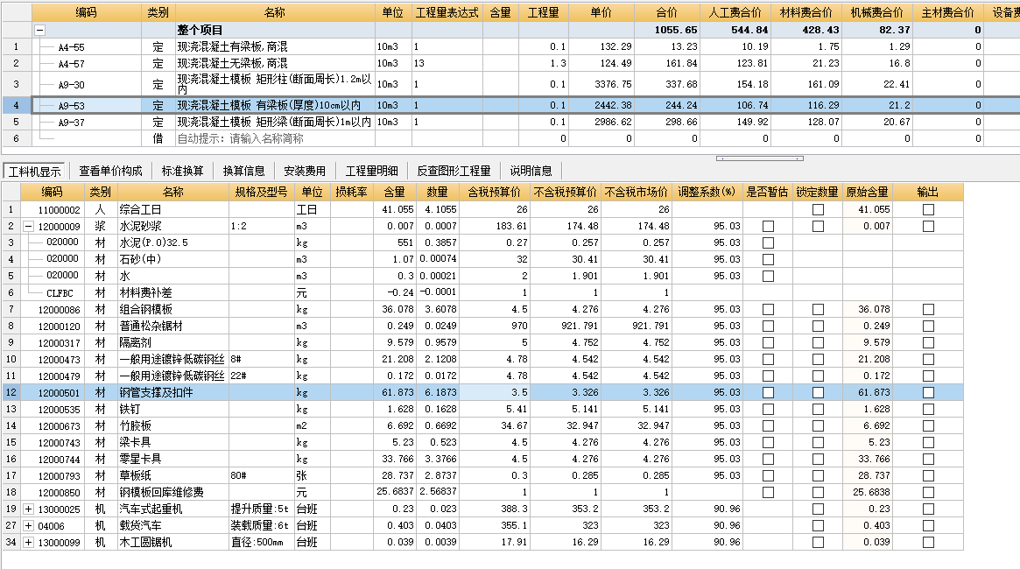
Task: Switch to the 工料机显示 tab
Action: tap(35, 171)
